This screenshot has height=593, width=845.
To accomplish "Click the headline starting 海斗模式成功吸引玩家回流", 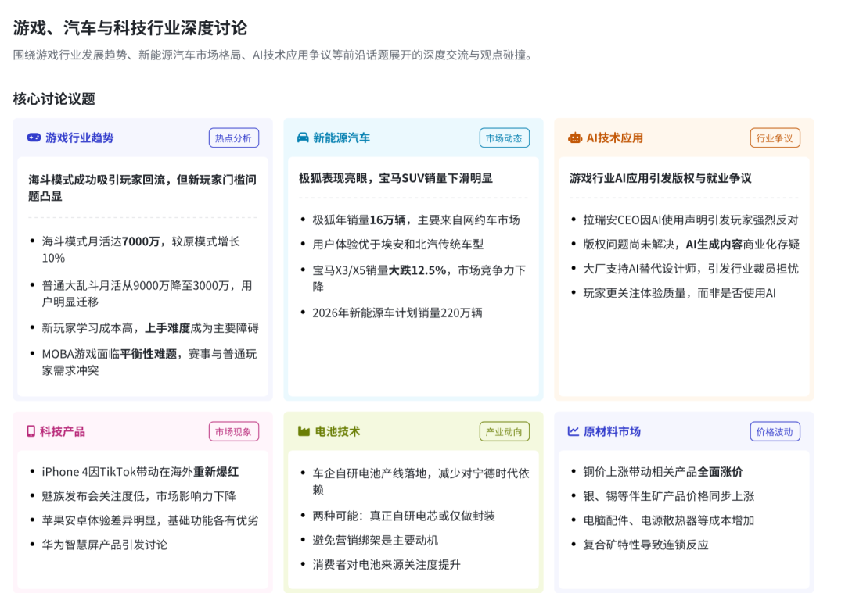I will (x=142, y=188).
